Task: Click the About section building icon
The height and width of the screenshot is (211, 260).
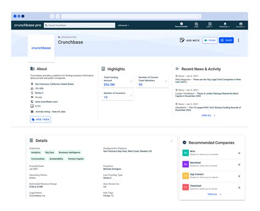Action: pyautogui.click(x=32, y=69)
